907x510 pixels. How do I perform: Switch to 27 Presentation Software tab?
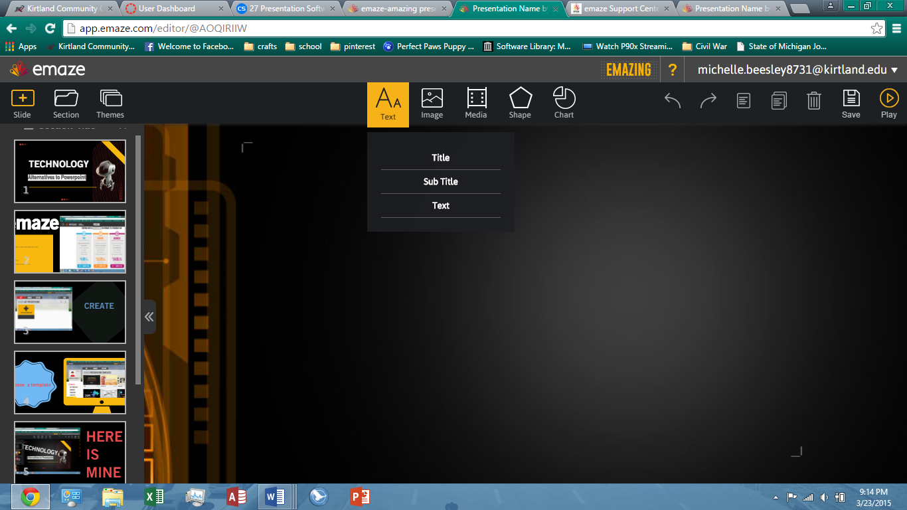tap(286, 9)
